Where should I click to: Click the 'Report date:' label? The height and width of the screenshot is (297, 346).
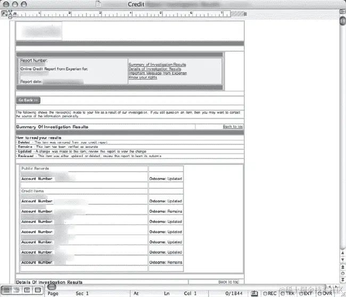(31, 82)
